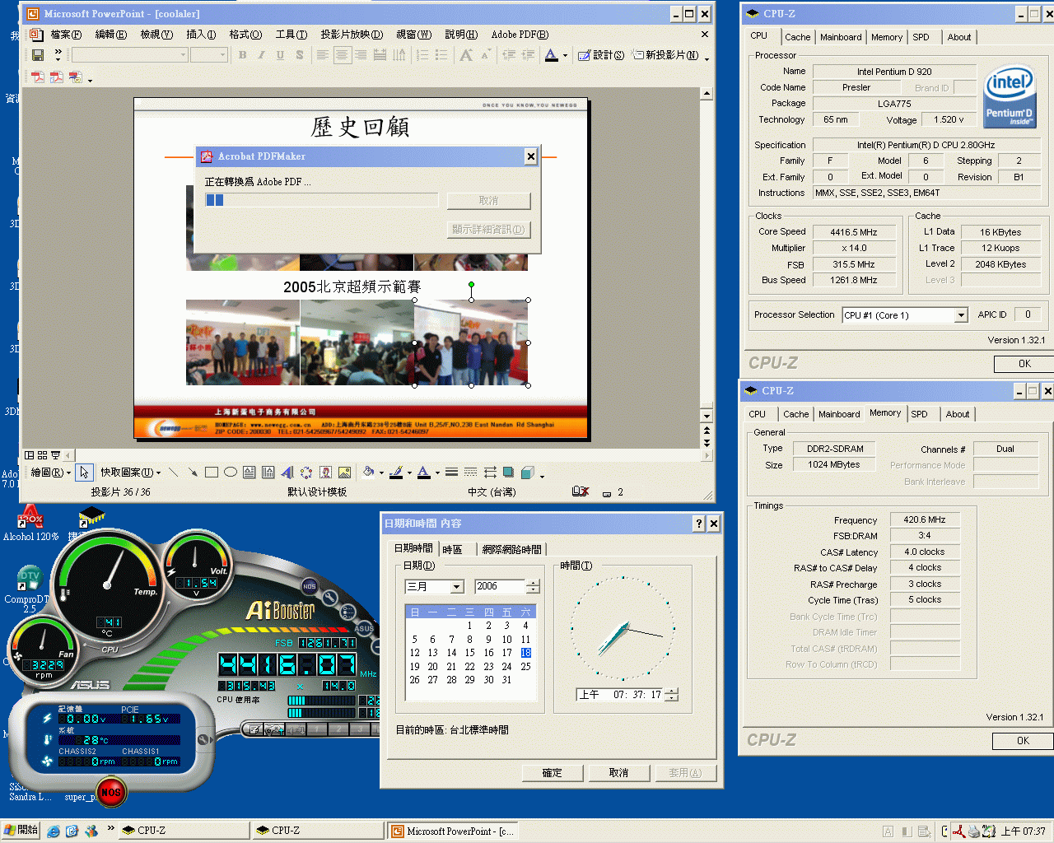Toggle Italic formatting in PowerPoint
Viewport: 1054px width, 843px height.
tap(261, 55)
